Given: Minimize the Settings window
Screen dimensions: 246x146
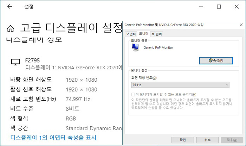Looking at the screenshot, I should point(201,7).
